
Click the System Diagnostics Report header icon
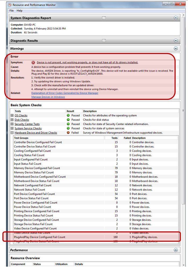tap(104, 18)
